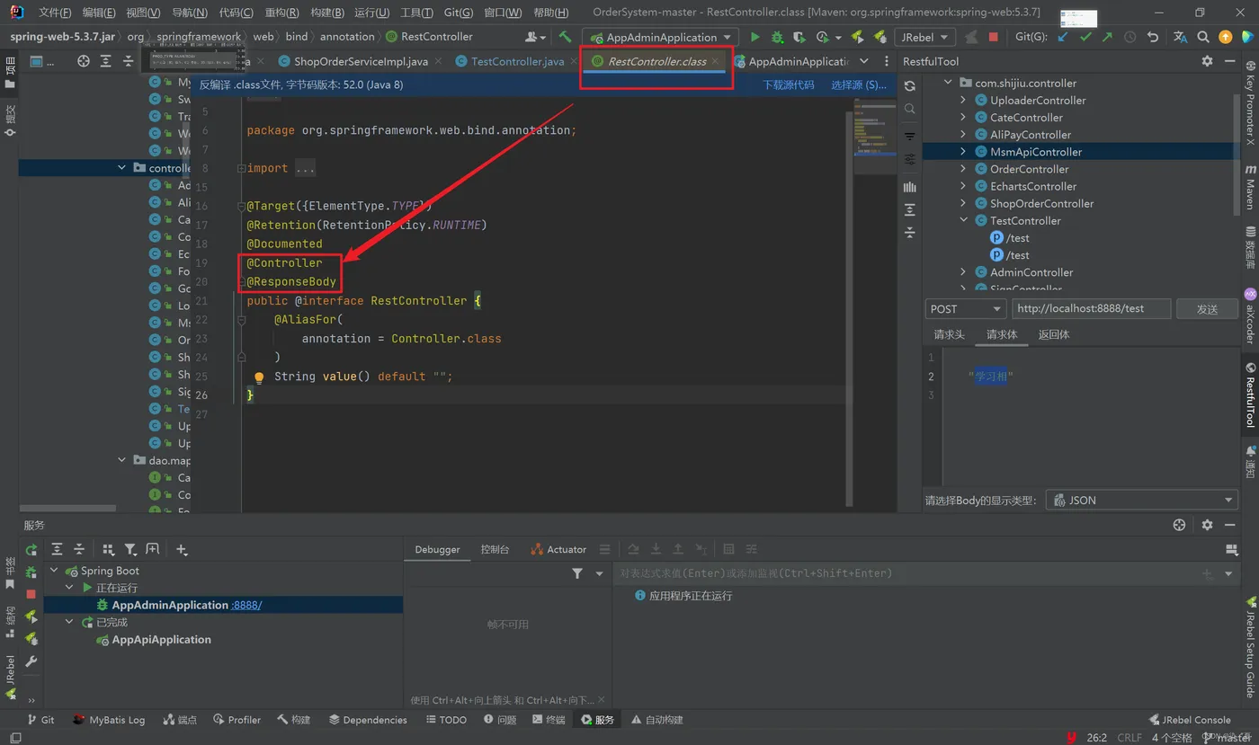Image resolution: width=1259 pixels, height=745 pixels.
Task: Start debugging with the bug icon
Action: 777,37
